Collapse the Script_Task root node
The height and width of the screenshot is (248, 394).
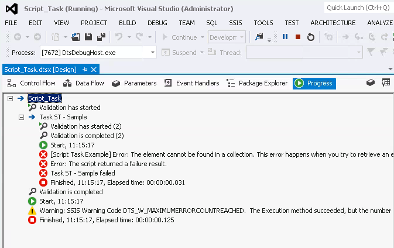pyautogui.click(x=11, y=98)
